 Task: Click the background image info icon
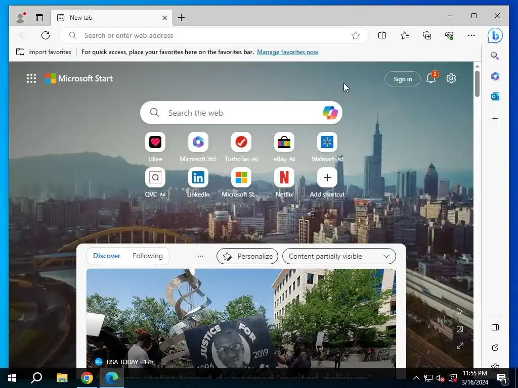coord(459,329)
